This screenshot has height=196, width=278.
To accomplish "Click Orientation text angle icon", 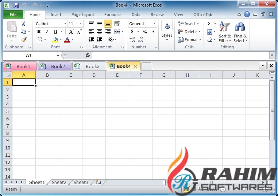I will point(111,39).
